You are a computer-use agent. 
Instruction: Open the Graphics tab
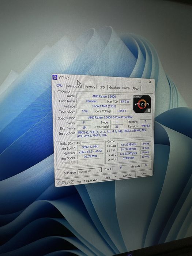pos(114,88)
